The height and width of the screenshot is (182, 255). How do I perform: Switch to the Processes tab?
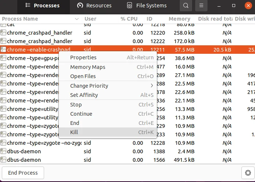[x=43, y=6]
